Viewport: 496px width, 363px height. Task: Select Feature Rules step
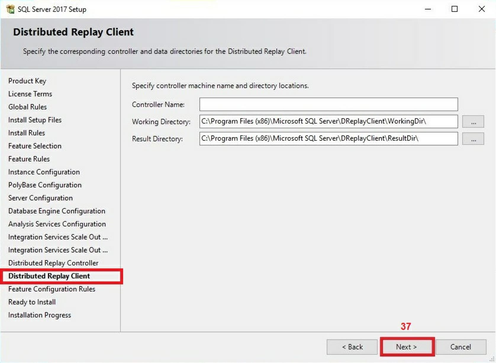(29, 159)
